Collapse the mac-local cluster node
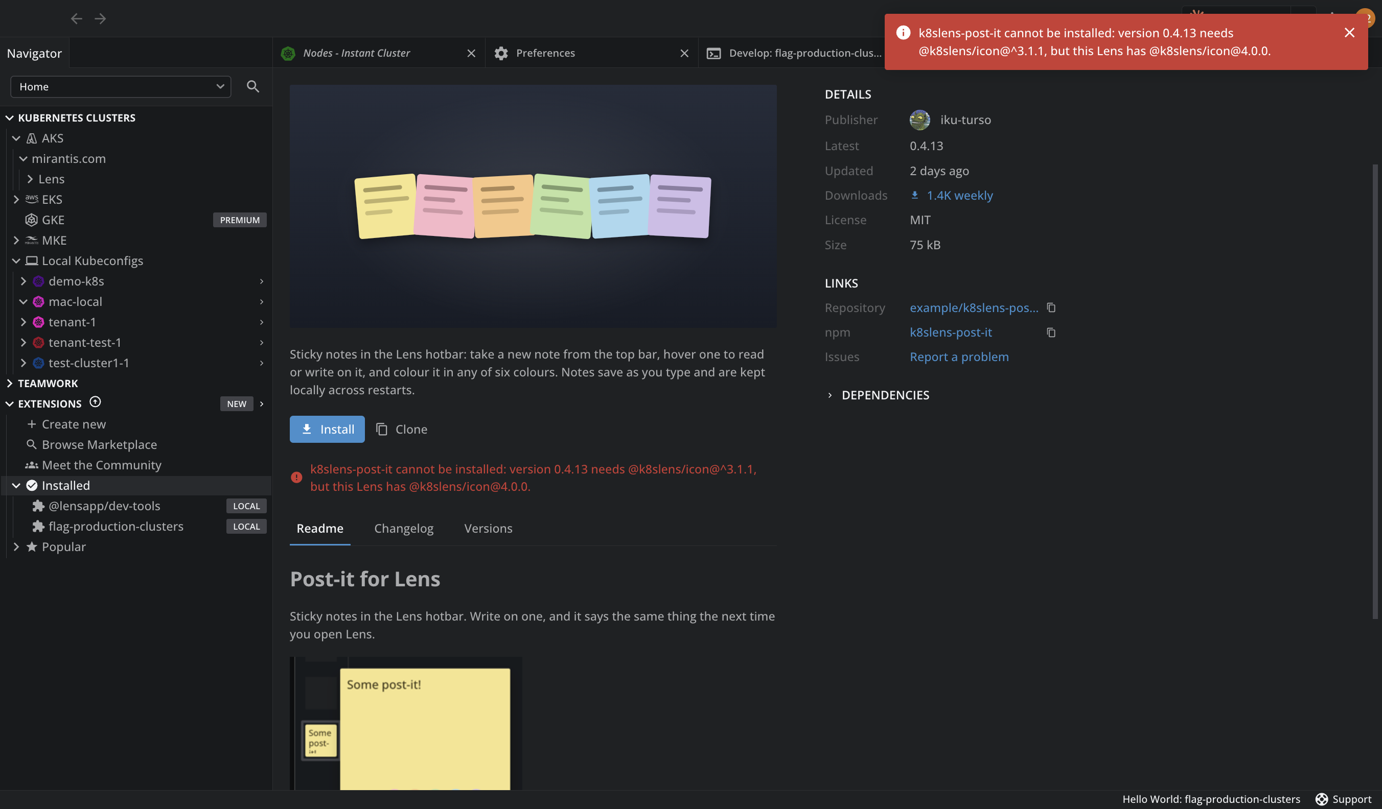This screenshot has height=809, width=1382. pyautogui.click(x=23, y=301)
